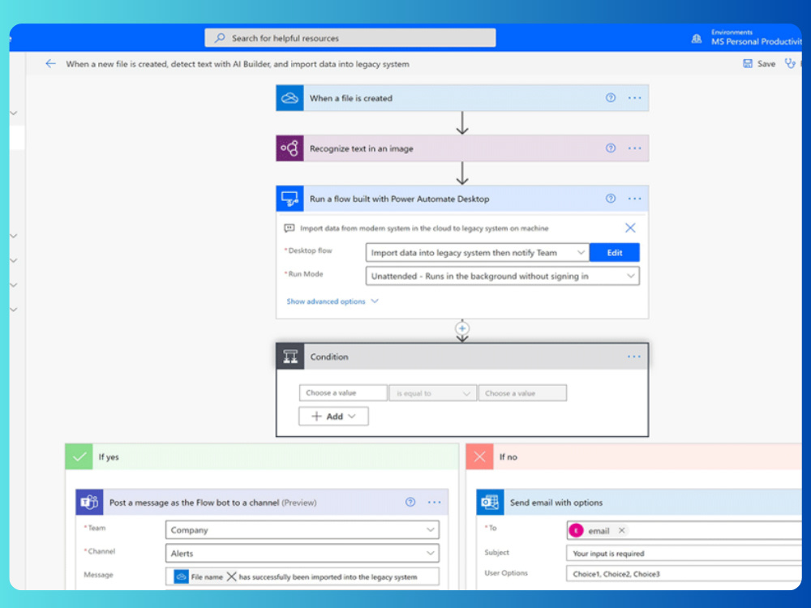Image resolution: width=811 pixels, height=608 pixels.
Task: Click the desktop flow icon on Power Automate Desktop step
Action: tap(290, 199)
